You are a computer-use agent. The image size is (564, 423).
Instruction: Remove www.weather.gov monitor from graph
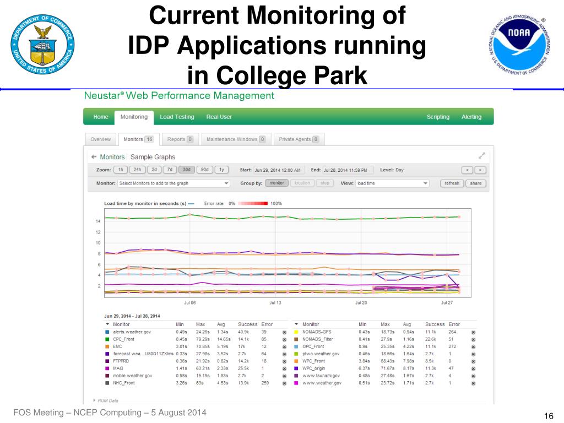coord(473,383)
